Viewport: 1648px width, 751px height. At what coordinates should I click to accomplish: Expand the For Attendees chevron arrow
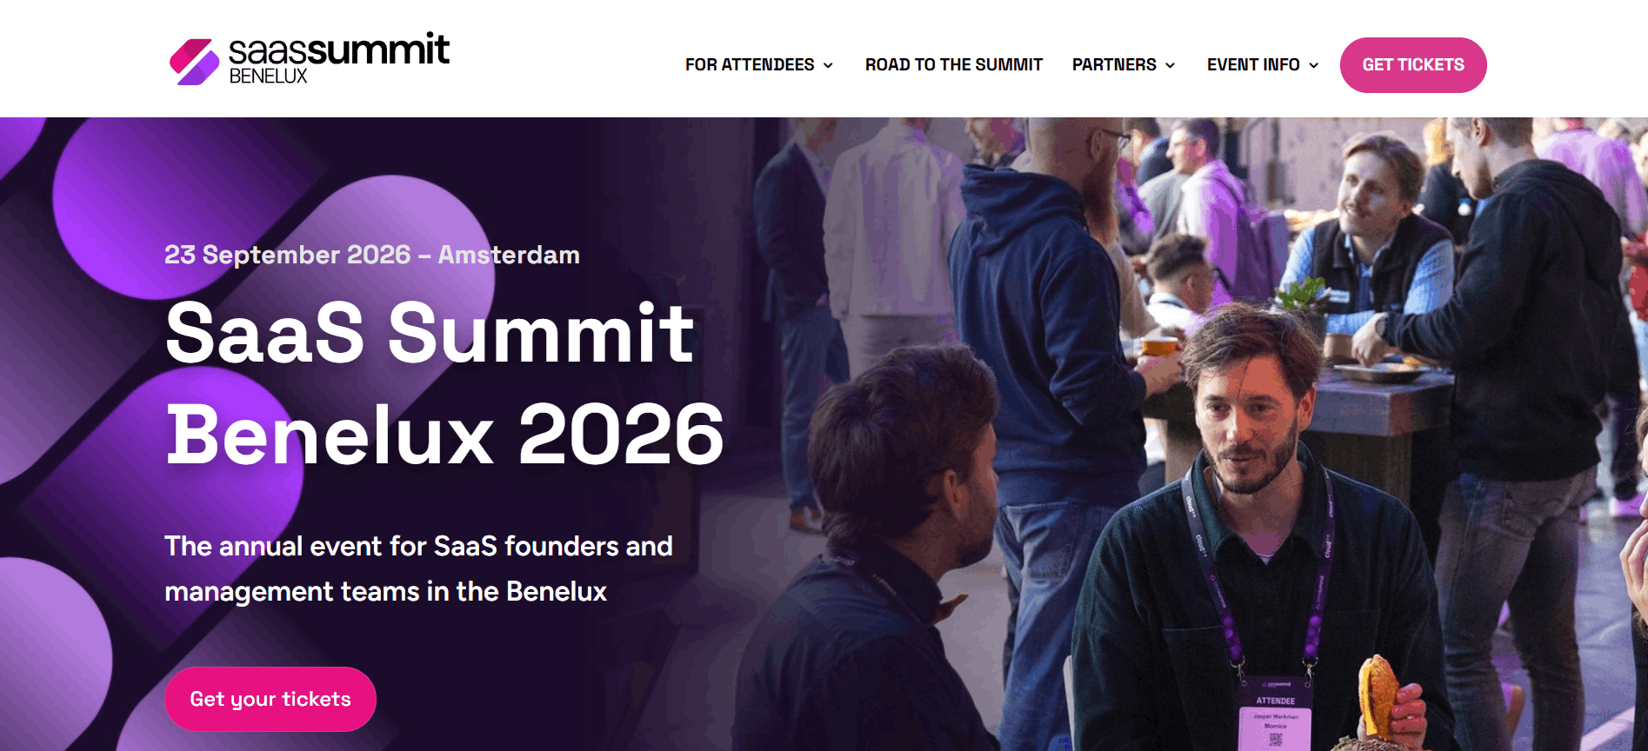tap(828, 65)
